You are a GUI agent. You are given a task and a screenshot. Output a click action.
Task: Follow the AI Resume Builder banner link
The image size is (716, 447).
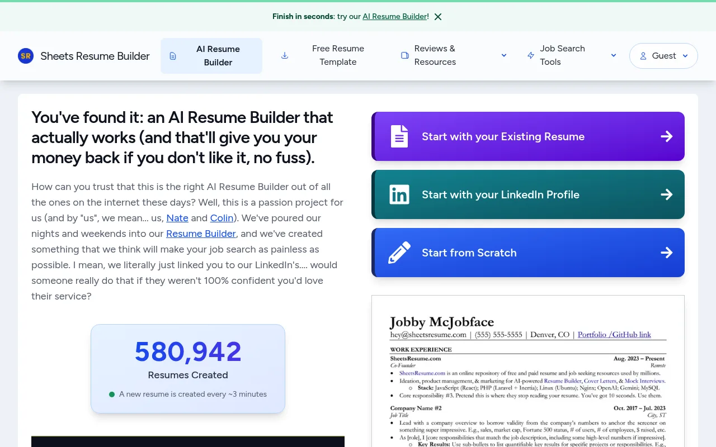[x=395, y=17]
